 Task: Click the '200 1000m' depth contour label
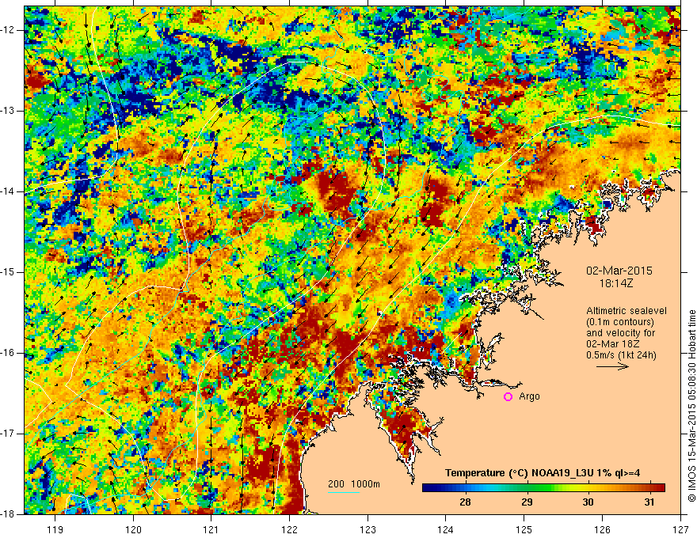click(354, 484)
